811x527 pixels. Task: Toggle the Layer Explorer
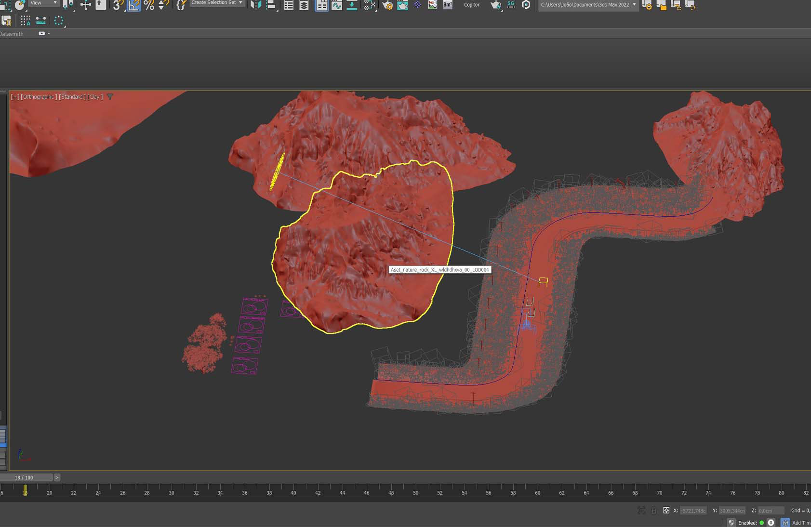click(304, 5)
